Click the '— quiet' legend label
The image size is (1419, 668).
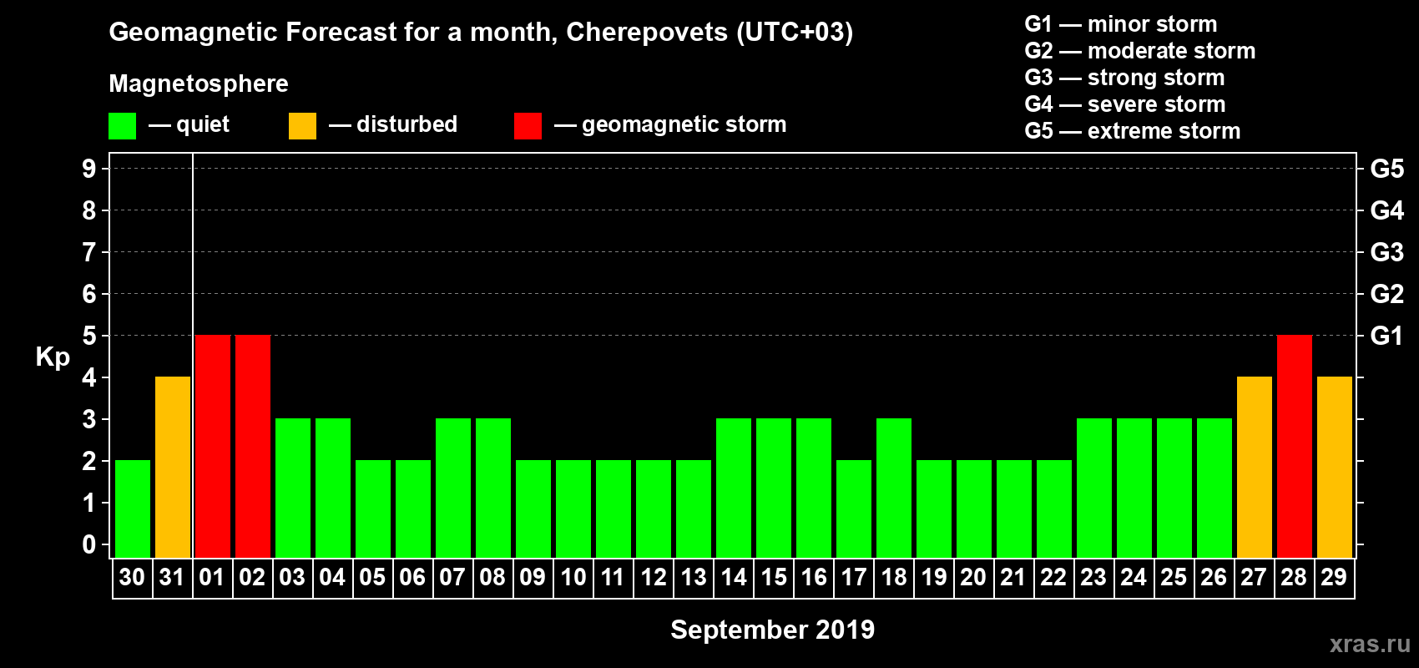pyautogui.click(x=189, y=125)
